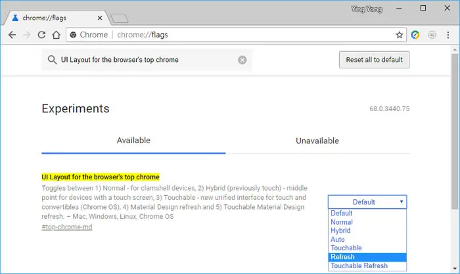Click the browser back arrow
The image size is (460, 274).
coord(12,35)
